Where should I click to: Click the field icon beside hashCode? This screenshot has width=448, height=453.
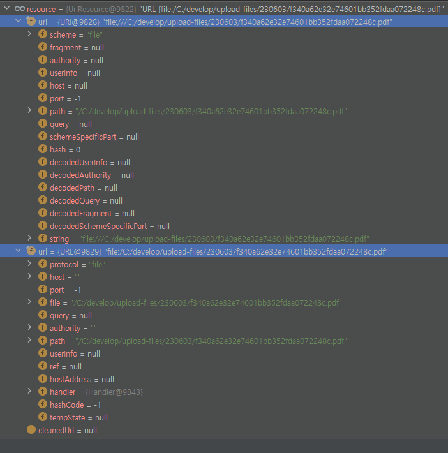click(43, 404)
